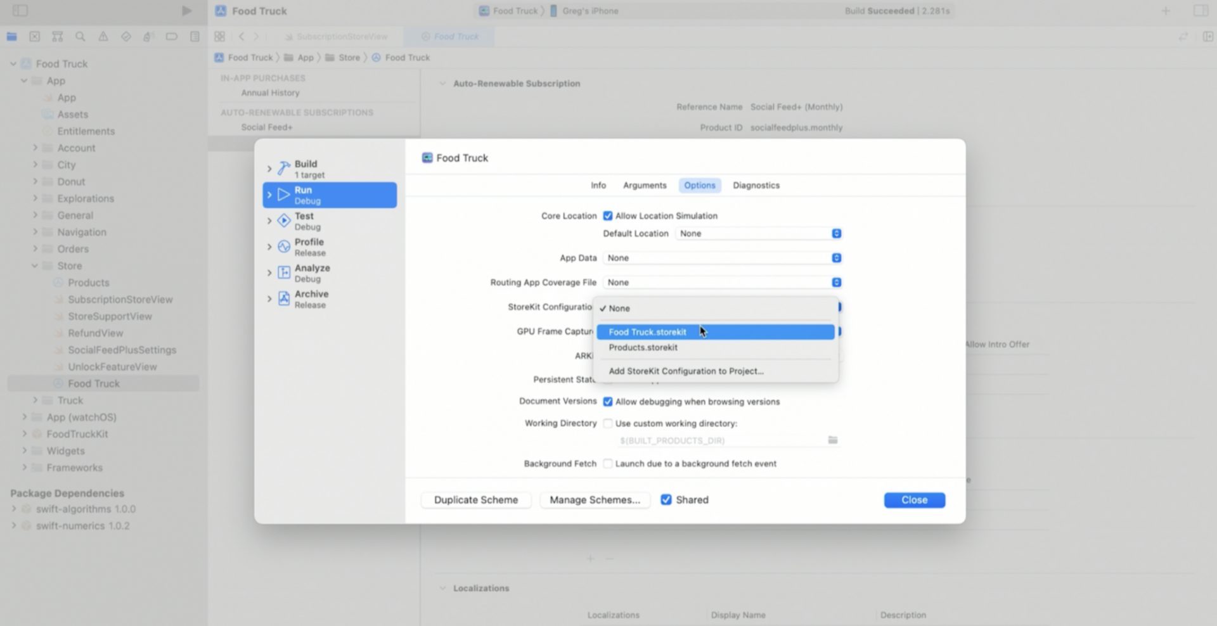Click the editor options swap arrows icon
Viewport: 1217px width, 626px height.
pyautogui.click(x=1183, y=37)
